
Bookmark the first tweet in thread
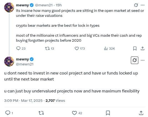pos(135,49)
